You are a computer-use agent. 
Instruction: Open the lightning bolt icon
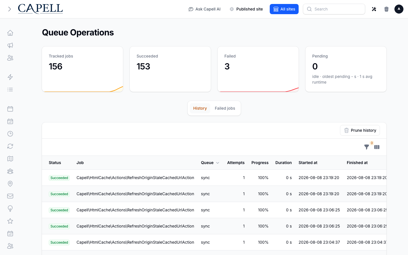coord(10,77)
